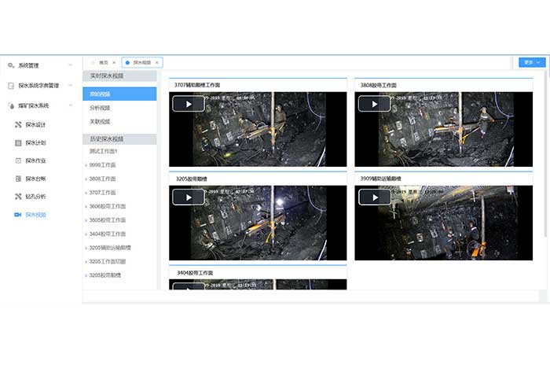Select 分析视频 in the video list
Viewport: 550px width, 365px height.
(101, 108)
